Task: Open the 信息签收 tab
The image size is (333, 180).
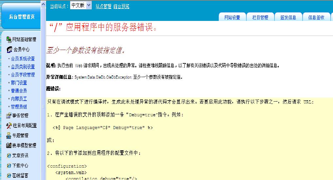Action: [316, 18]
